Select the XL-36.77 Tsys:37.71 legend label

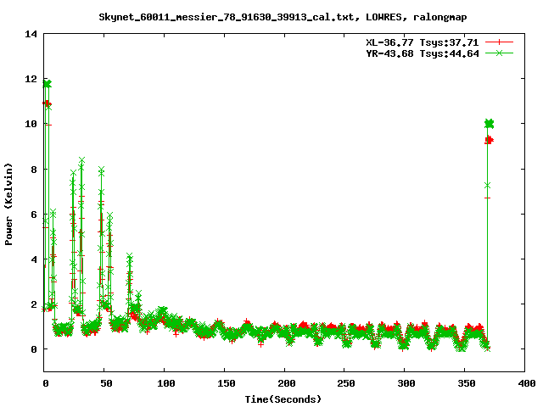pyautogui.click(x=423, y=42)
